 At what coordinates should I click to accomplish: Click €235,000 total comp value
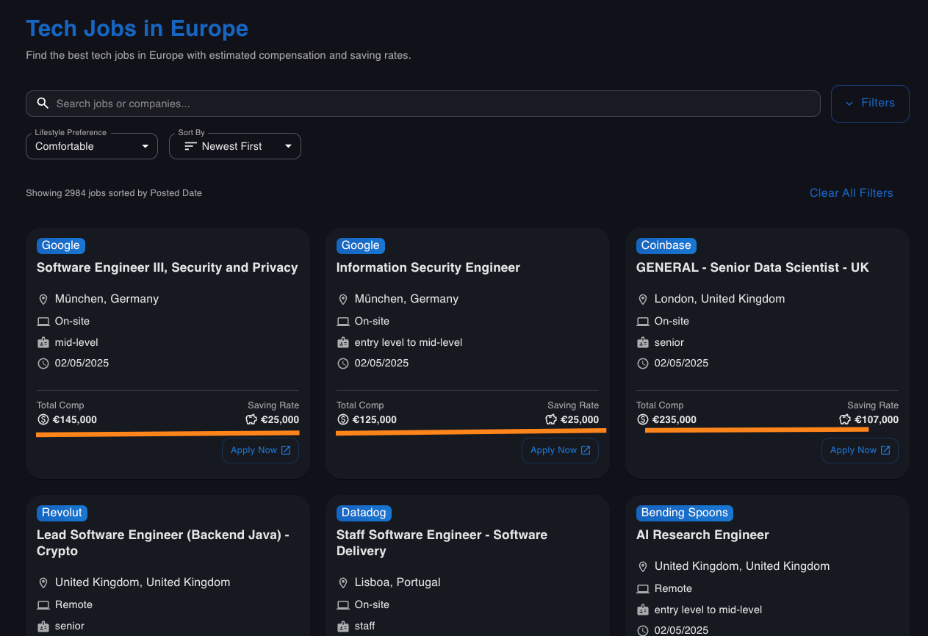tap(675, 420)
